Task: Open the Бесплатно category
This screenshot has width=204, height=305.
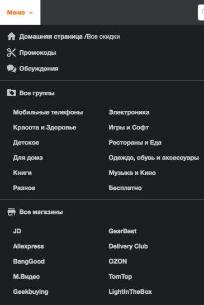Action: pos(125,188)
